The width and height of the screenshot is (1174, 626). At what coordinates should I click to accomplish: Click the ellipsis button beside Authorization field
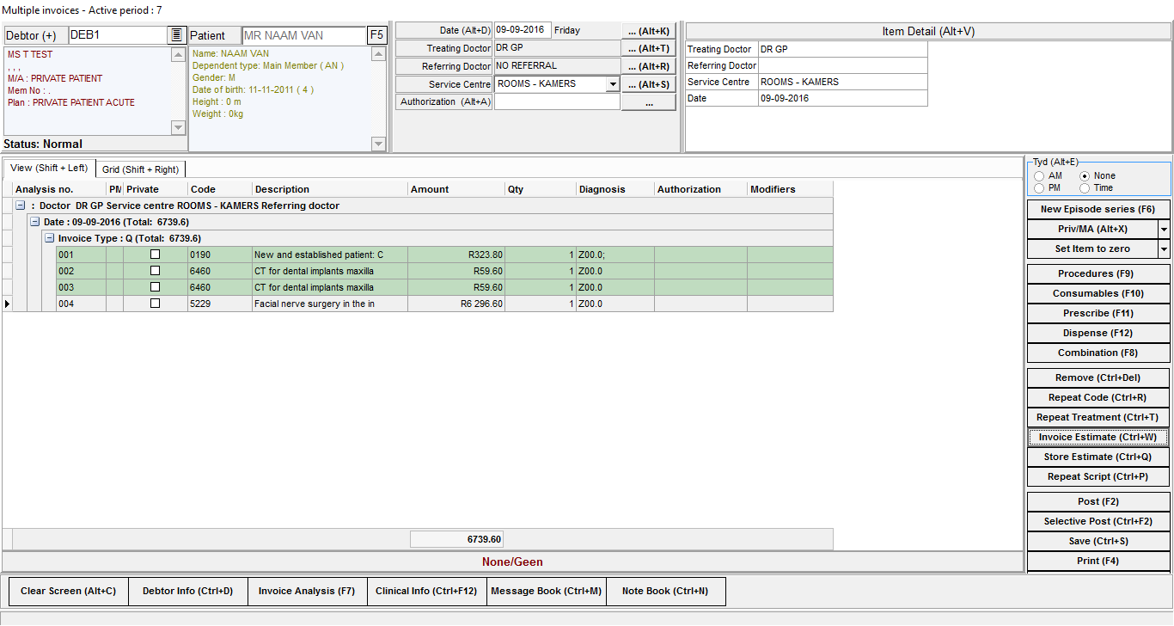click(x=648, y=103)
